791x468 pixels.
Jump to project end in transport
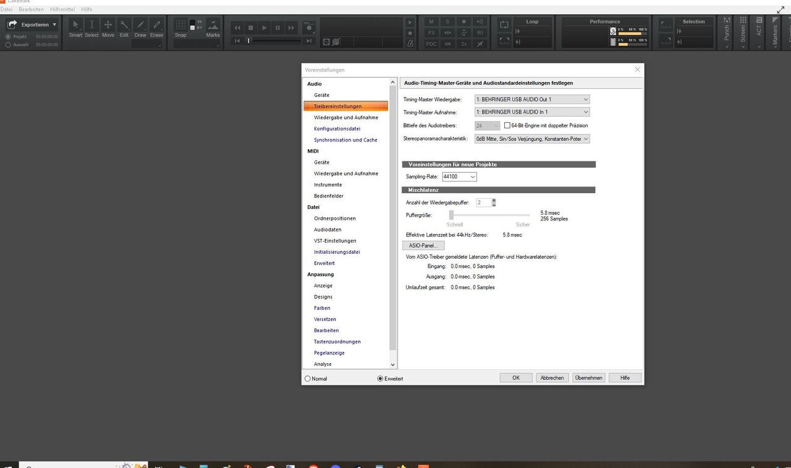click(x=309, y=41)
